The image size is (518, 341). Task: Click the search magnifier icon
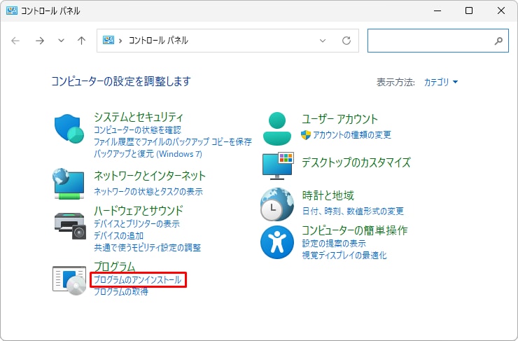pyautogui.click(x=498, y=41)
